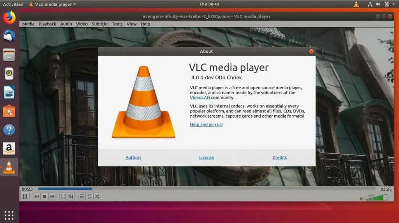Launch Firefox from the dock
Image resolution: width=399 pixels, height=223 pixels.
(x=9, y=18)
